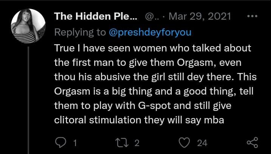This screenshot has width=271, height=154.
Task: Click the truncated @.. username handle
Action: [x=150, y=17]
